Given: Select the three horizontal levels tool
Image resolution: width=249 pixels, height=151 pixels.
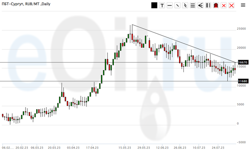Looking at the screenshot, I should pos(193,6).
